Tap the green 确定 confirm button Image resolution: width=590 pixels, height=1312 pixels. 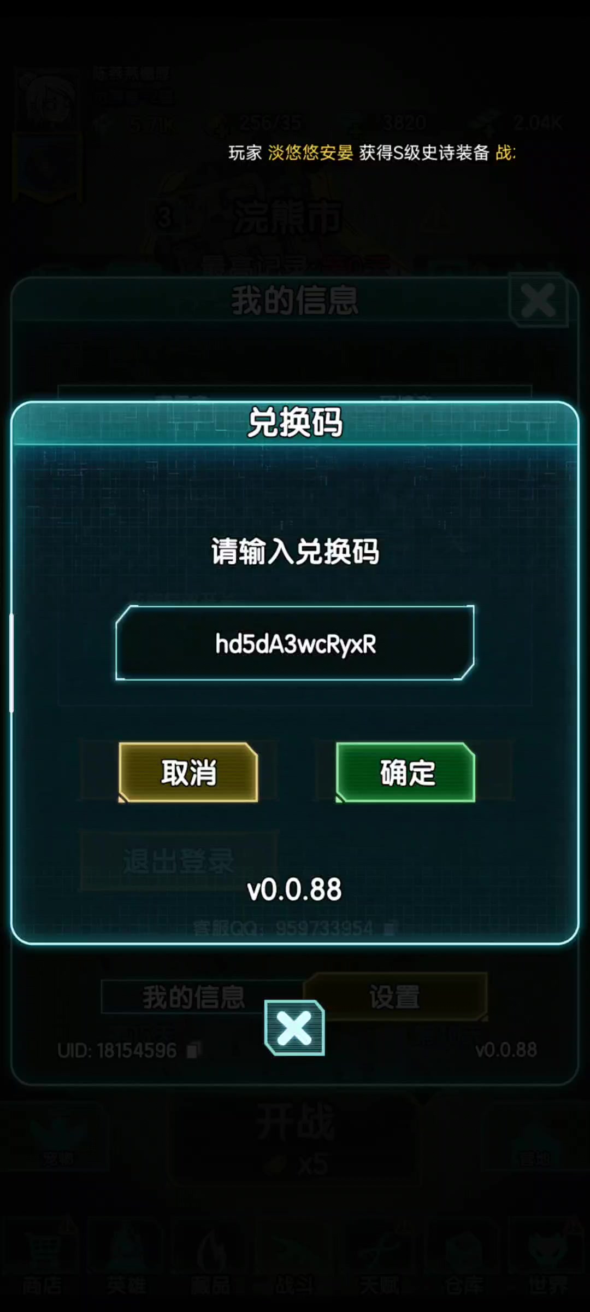[405, 772]
